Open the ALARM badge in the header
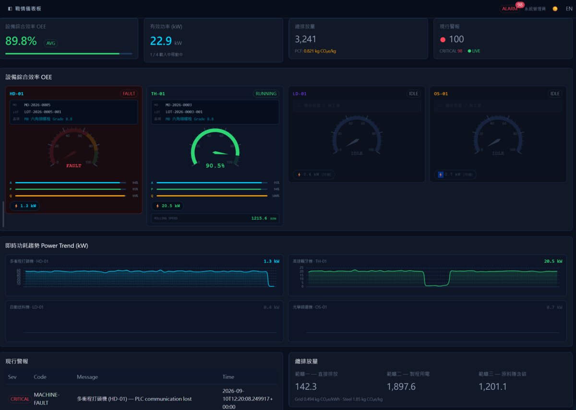 (510, 9)
